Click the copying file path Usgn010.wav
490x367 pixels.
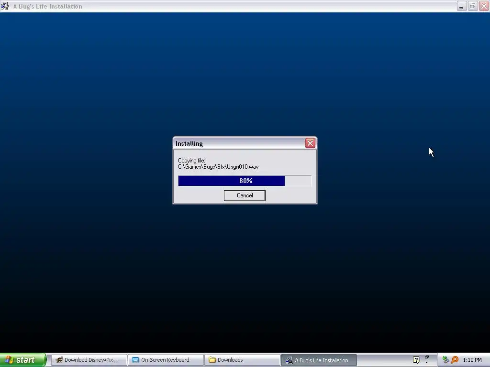tap(218, 167)
